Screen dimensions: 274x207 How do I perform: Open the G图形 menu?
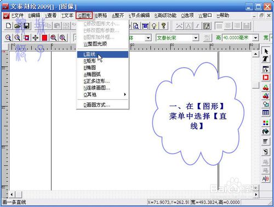[x=84, y=16]
